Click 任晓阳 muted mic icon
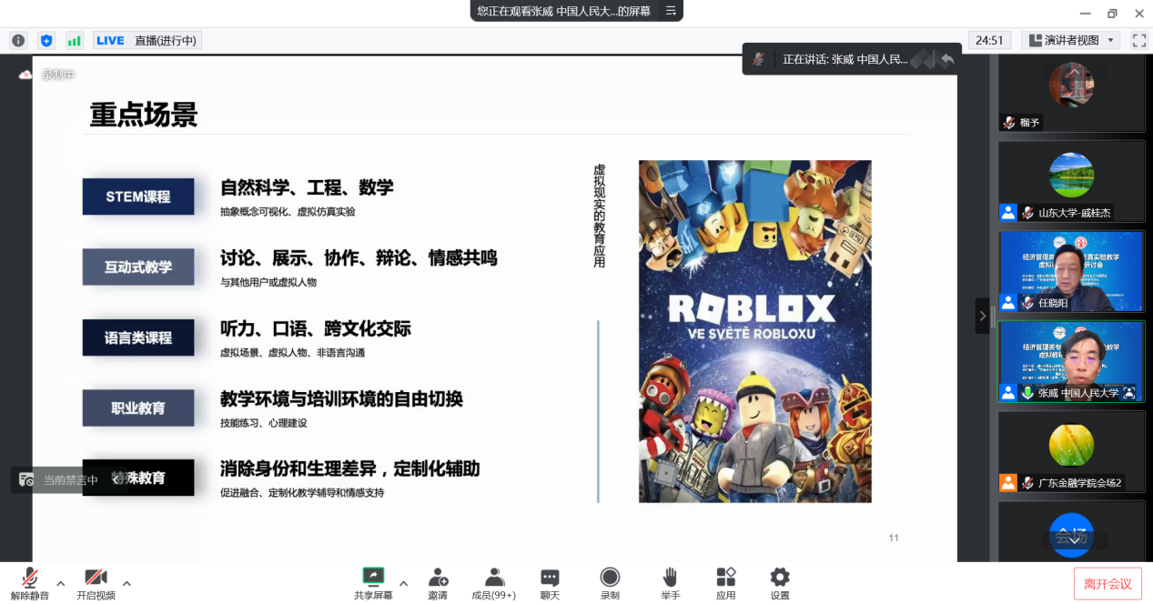Screen dimensions: 1153x604 click(x=1027, y=303)
